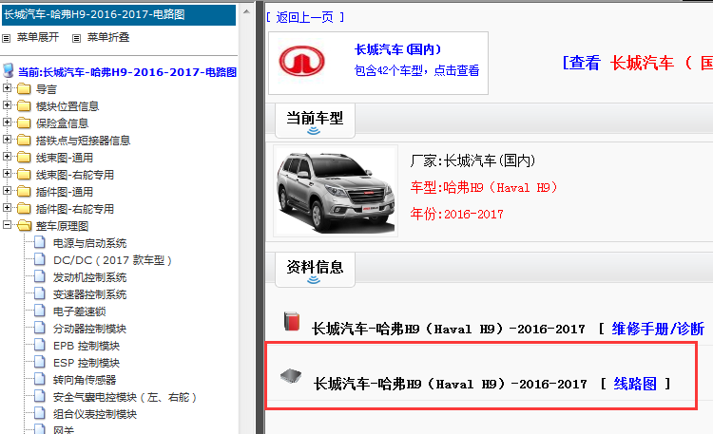Open the ESP 控制模块 tree item
This screenshot has width=713, height=434.
pos(87,363)
